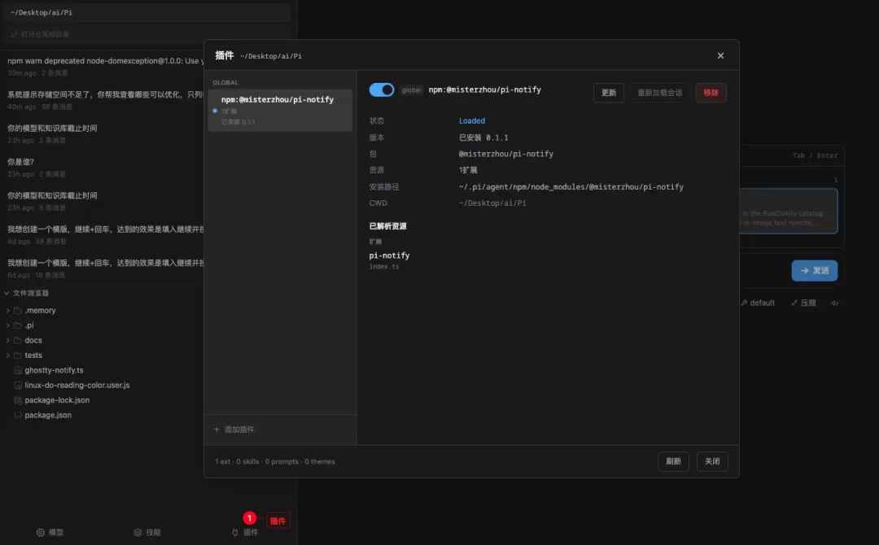Switch to the 技能 tab at bottom
Screen dimensions: 879x545
(x=146, y=532)
